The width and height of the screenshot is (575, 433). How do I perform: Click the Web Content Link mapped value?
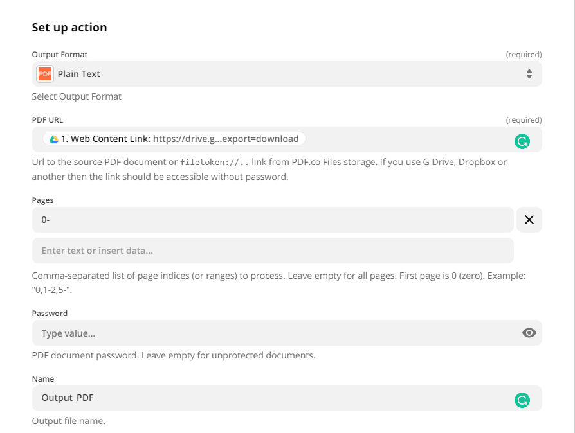pos(170,138)
